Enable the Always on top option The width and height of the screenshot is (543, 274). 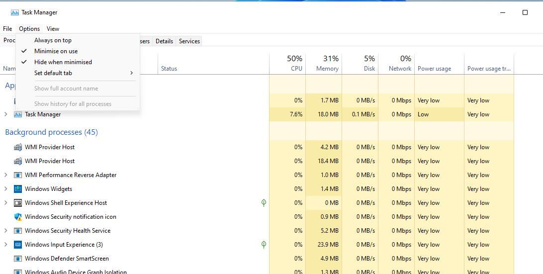(53, 40)
